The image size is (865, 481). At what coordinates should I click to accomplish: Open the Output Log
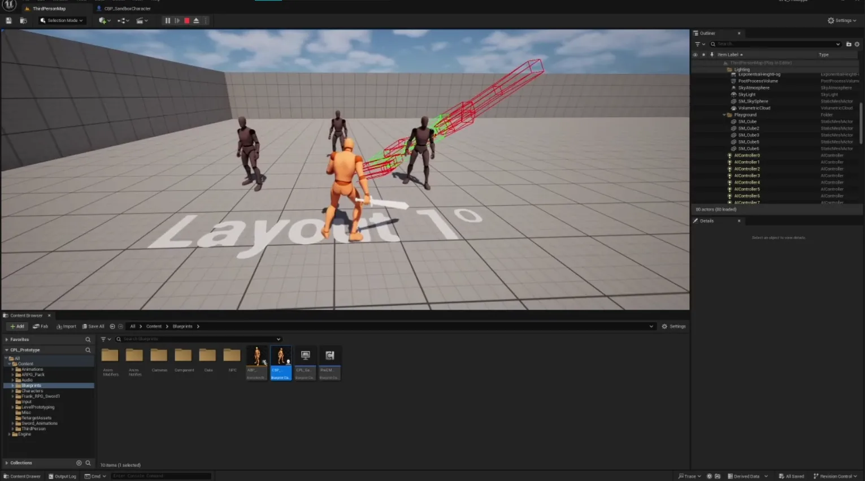62,476
